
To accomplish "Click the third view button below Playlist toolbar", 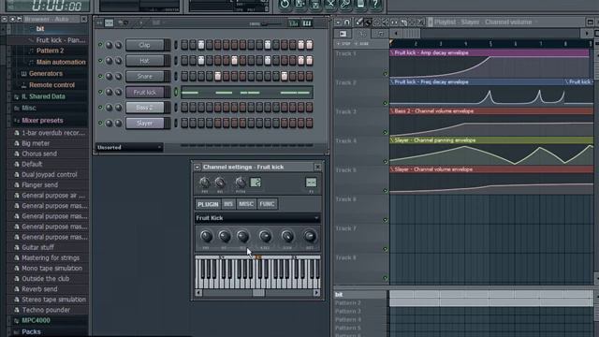I will 380,34.
